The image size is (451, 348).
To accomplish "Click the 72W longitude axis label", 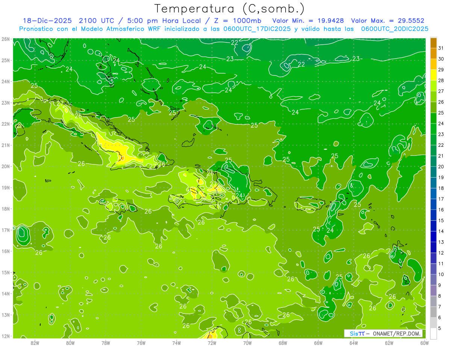I will (x=212, y=343).
